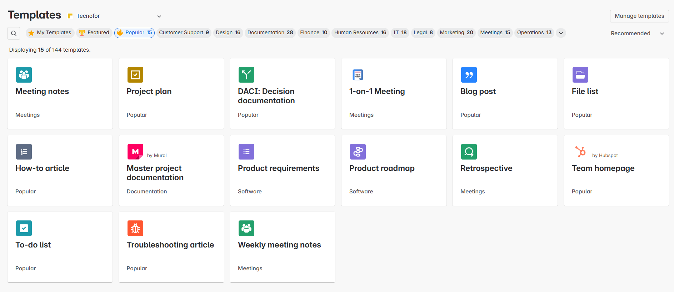
Task: Open the Weekly meeting notes template
Action: click(x=279, y=245)
